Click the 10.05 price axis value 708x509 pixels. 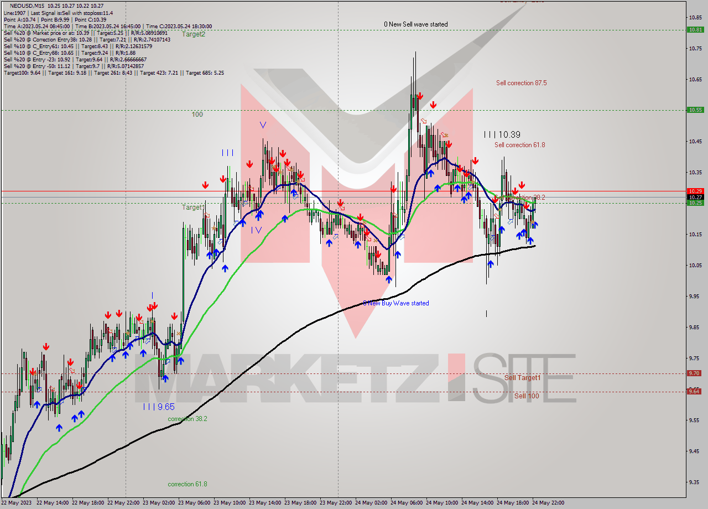click(x=695, y=266)
